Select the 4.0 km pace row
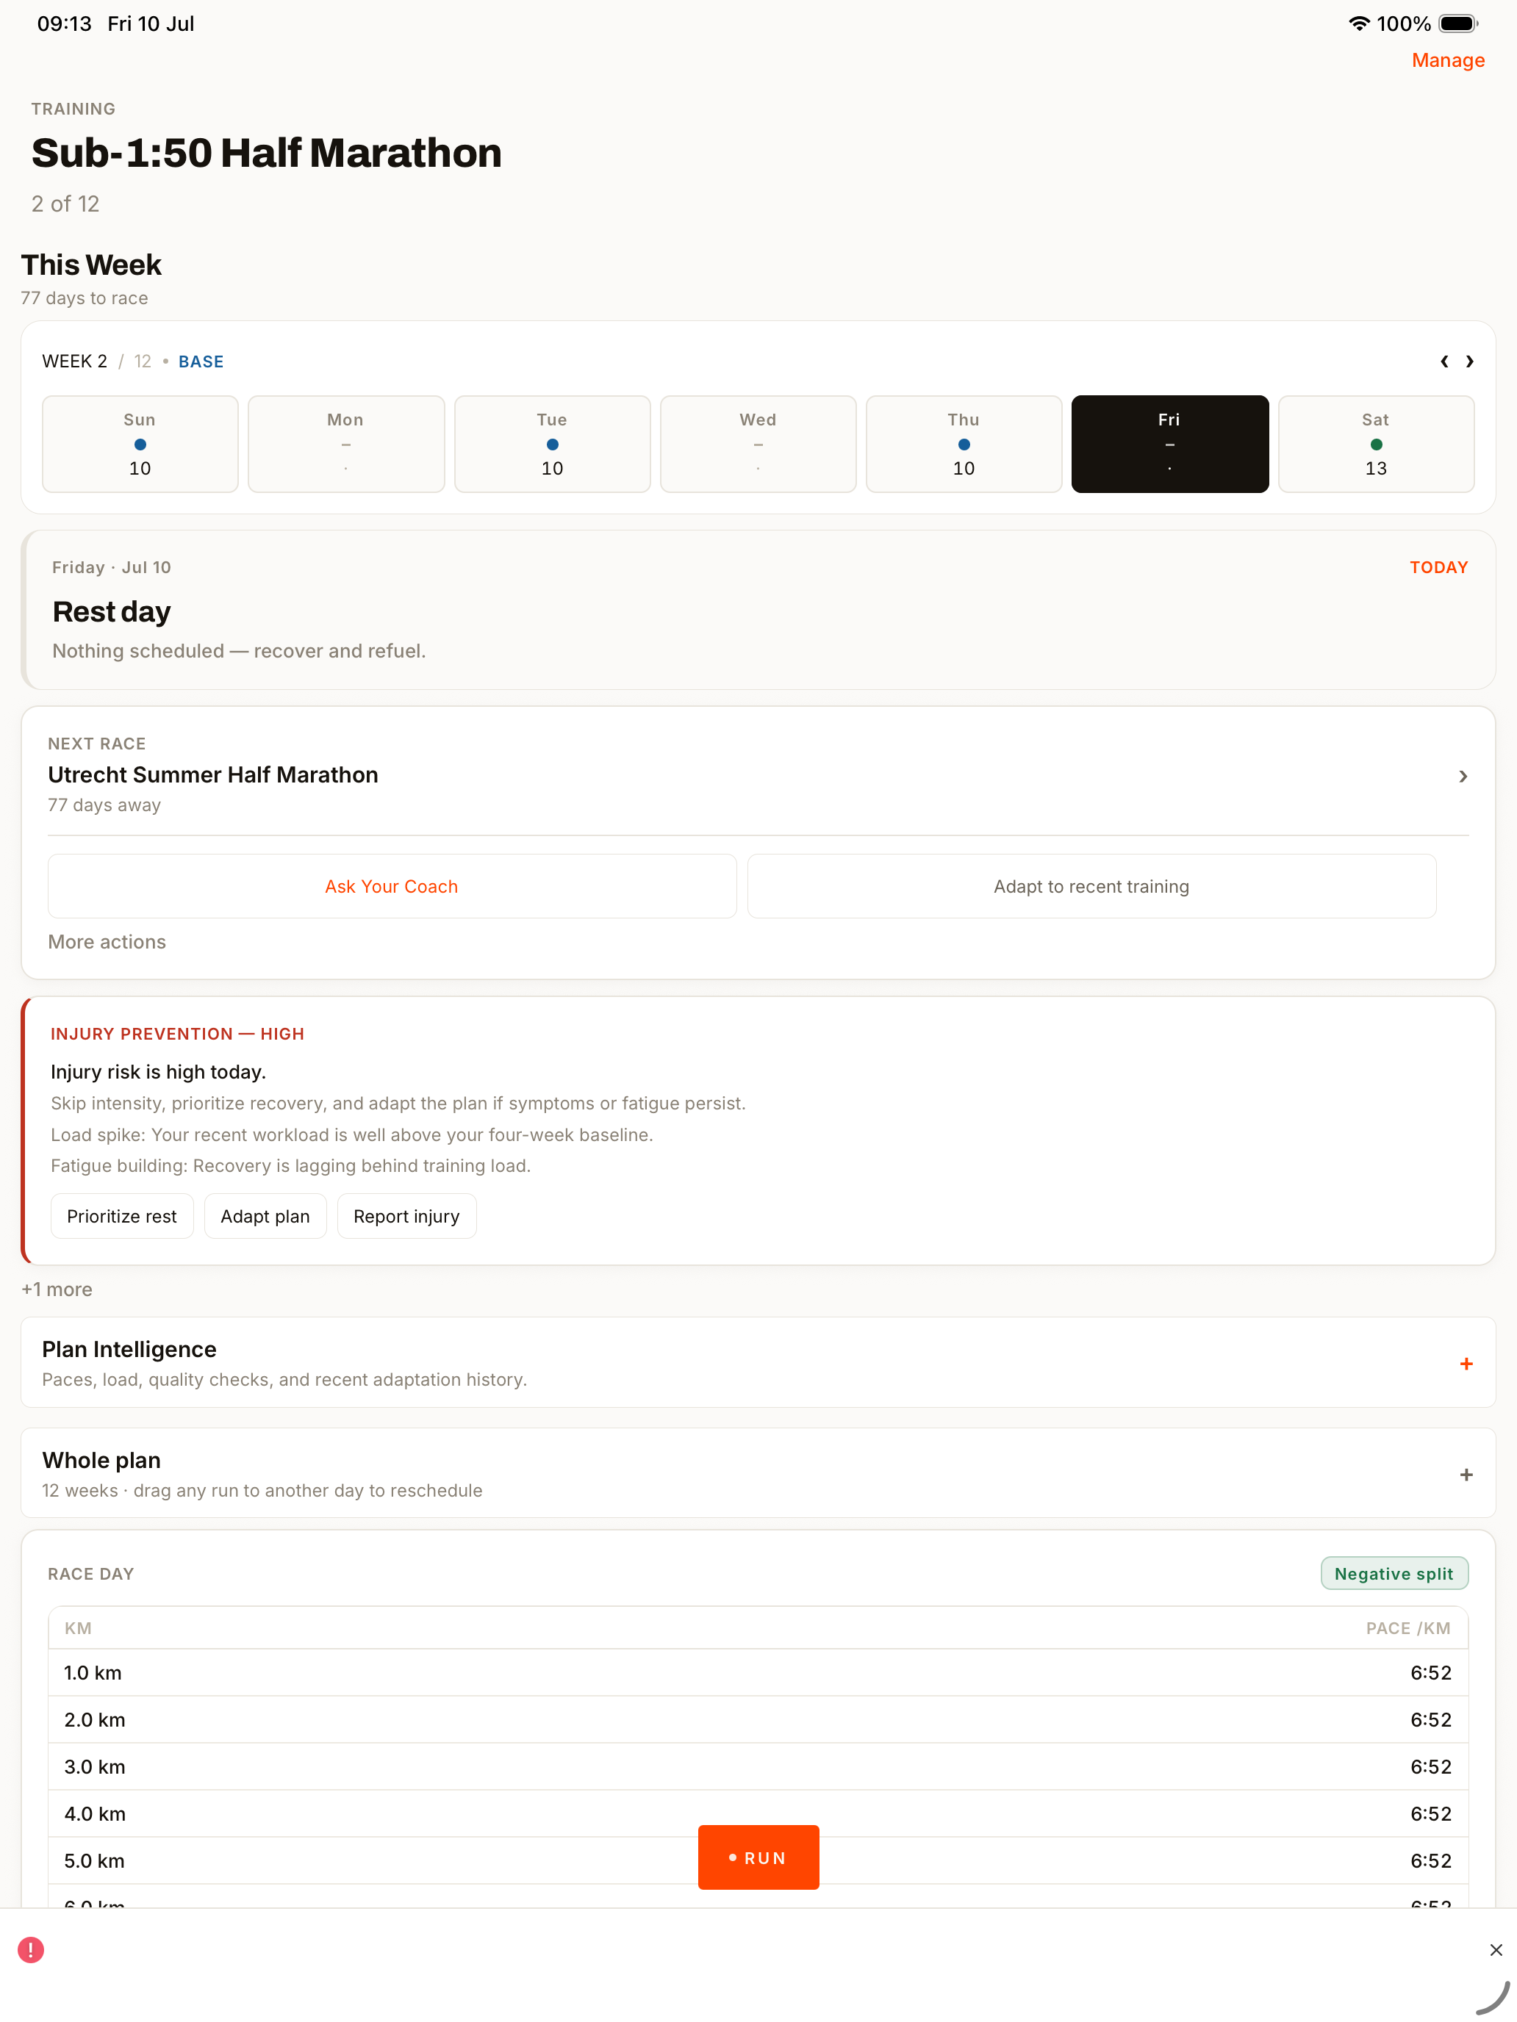The image size is (1517, 2022). click(758, 1813)
